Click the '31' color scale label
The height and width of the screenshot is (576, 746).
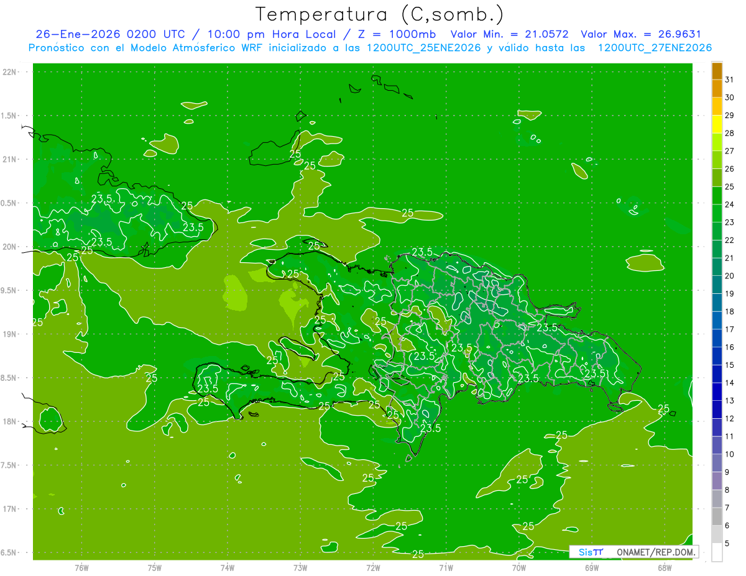730,80
